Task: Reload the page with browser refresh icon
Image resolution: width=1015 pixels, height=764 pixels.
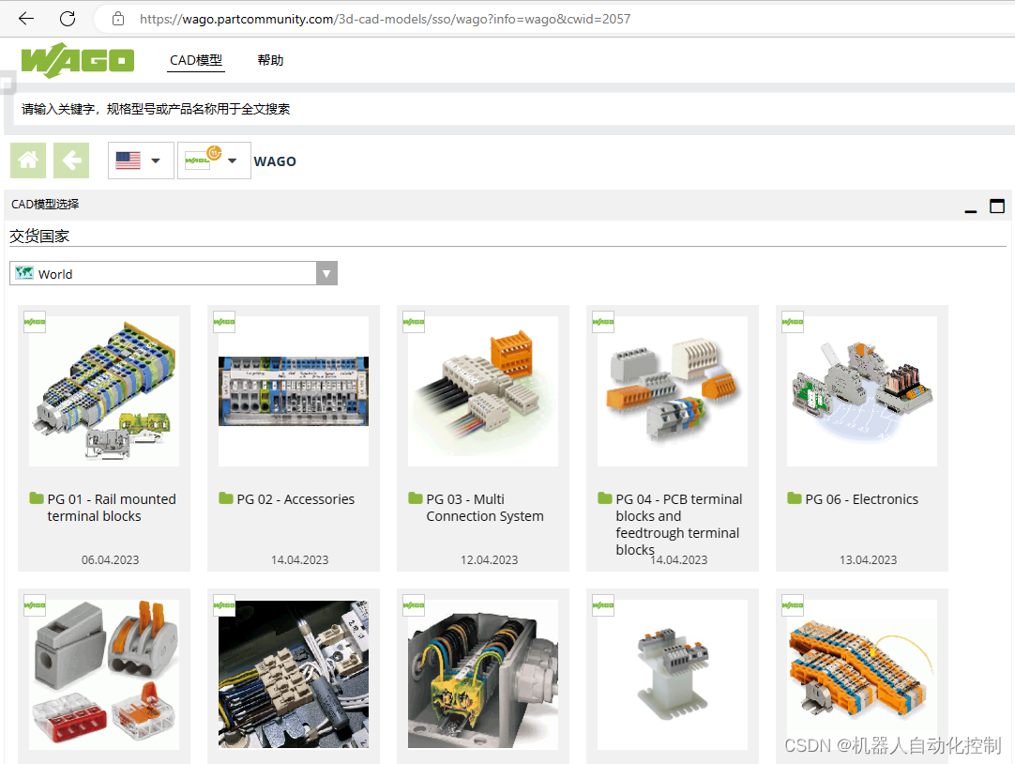Action: [x=68, y=19]
